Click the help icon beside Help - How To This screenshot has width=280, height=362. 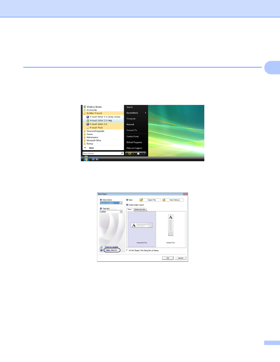[x=101, y=250]
